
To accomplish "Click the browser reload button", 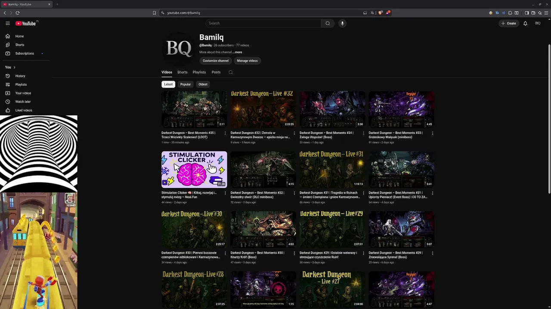I will coord(17,13).
